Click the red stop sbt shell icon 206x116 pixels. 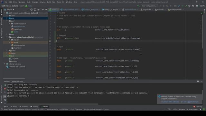point(5,89)
